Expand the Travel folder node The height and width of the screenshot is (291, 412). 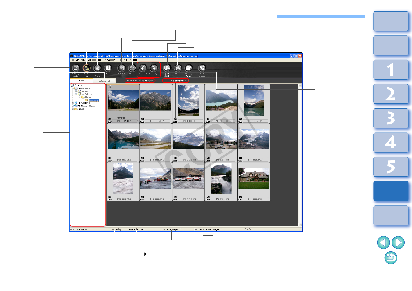(73, 109)
